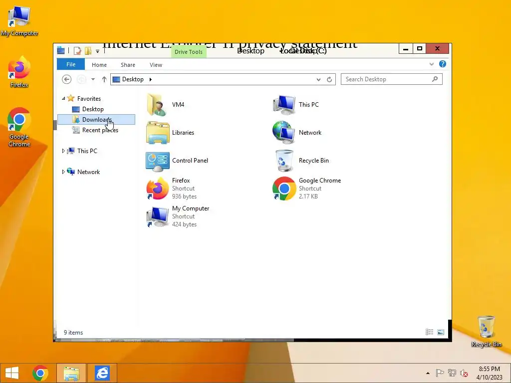This screenshot has width=511, height=383.
Task: Select This PC tree node
Action: pyautogui.click(x=87, y=151)
